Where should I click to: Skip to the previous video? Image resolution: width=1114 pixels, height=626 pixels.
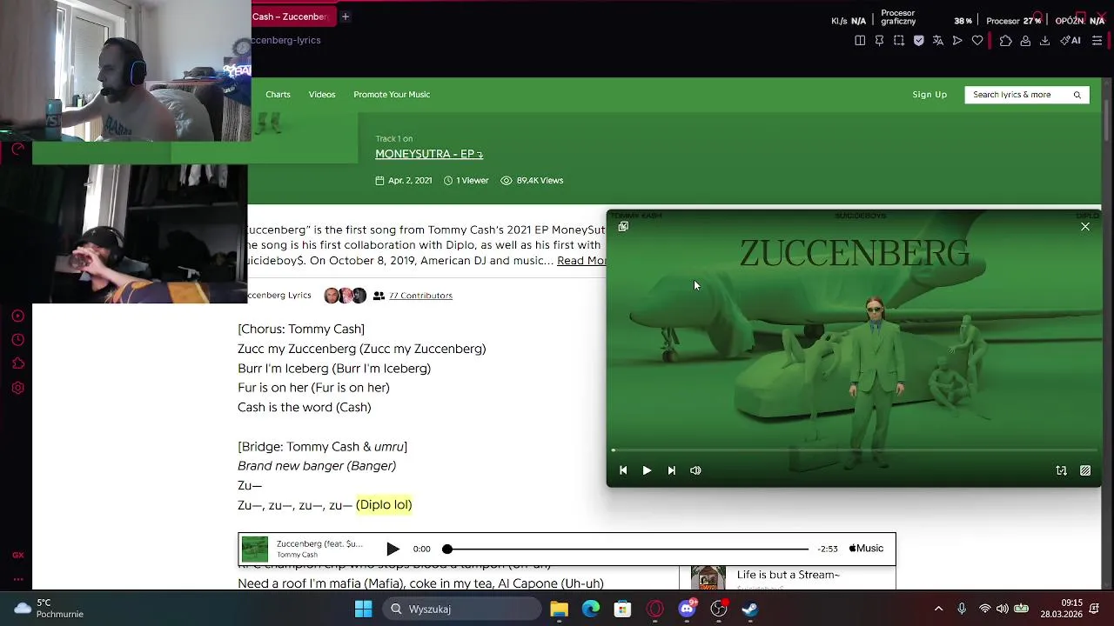[x=623, y=470]
